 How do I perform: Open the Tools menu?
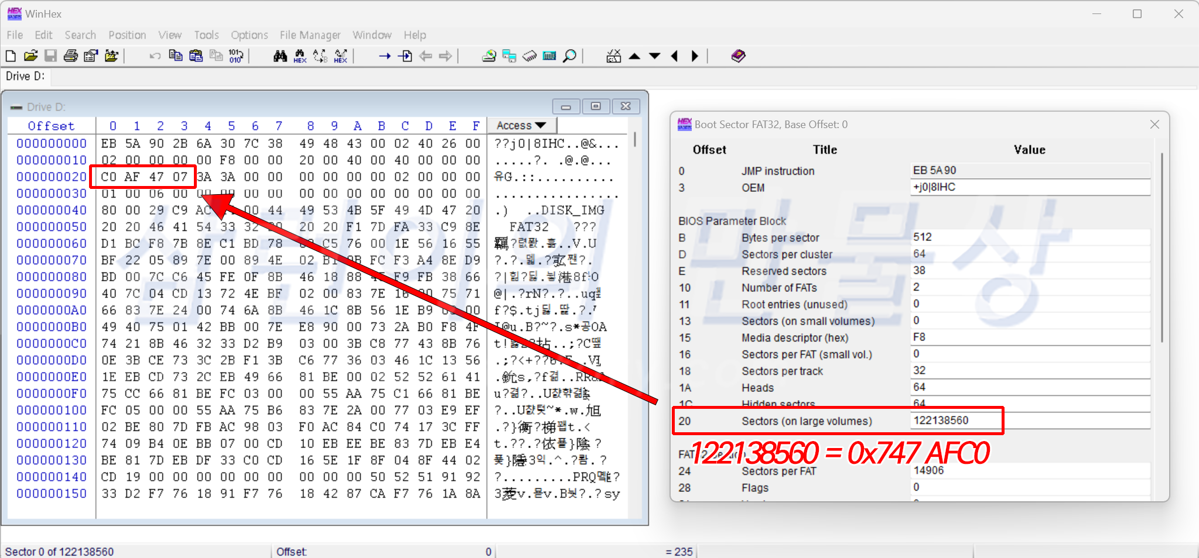coord(206,35)
